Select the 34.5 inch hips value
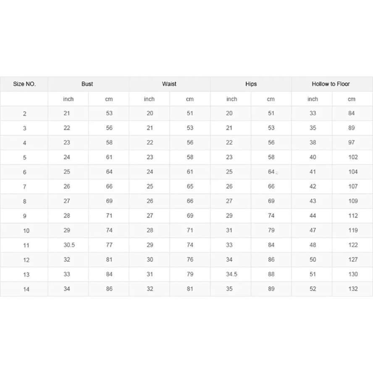This screenshot has height=373, width=373. point(231,274)
